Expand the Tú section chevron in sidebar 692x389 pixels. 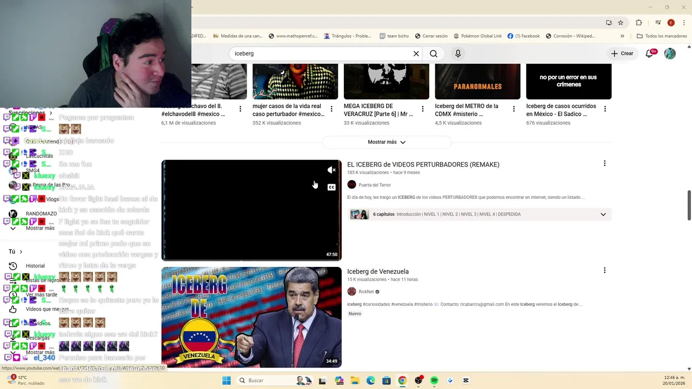pyautogui.click(x=21, y=252)
